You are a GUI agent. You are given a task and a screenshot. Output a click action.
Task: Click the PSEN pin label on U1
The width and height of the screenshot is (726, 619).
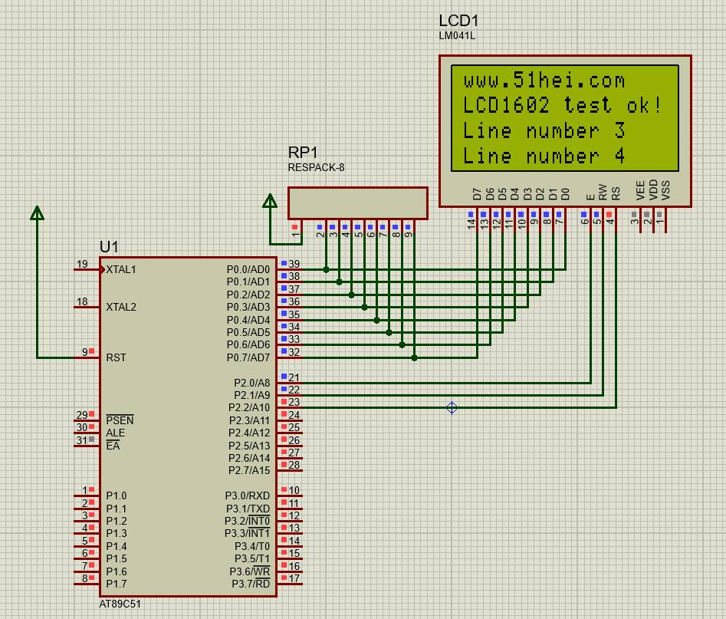[x=120, y=420]
